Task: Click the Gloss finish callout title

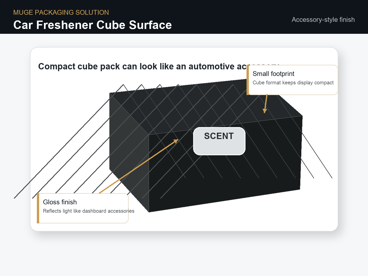Action: (60, 202)
